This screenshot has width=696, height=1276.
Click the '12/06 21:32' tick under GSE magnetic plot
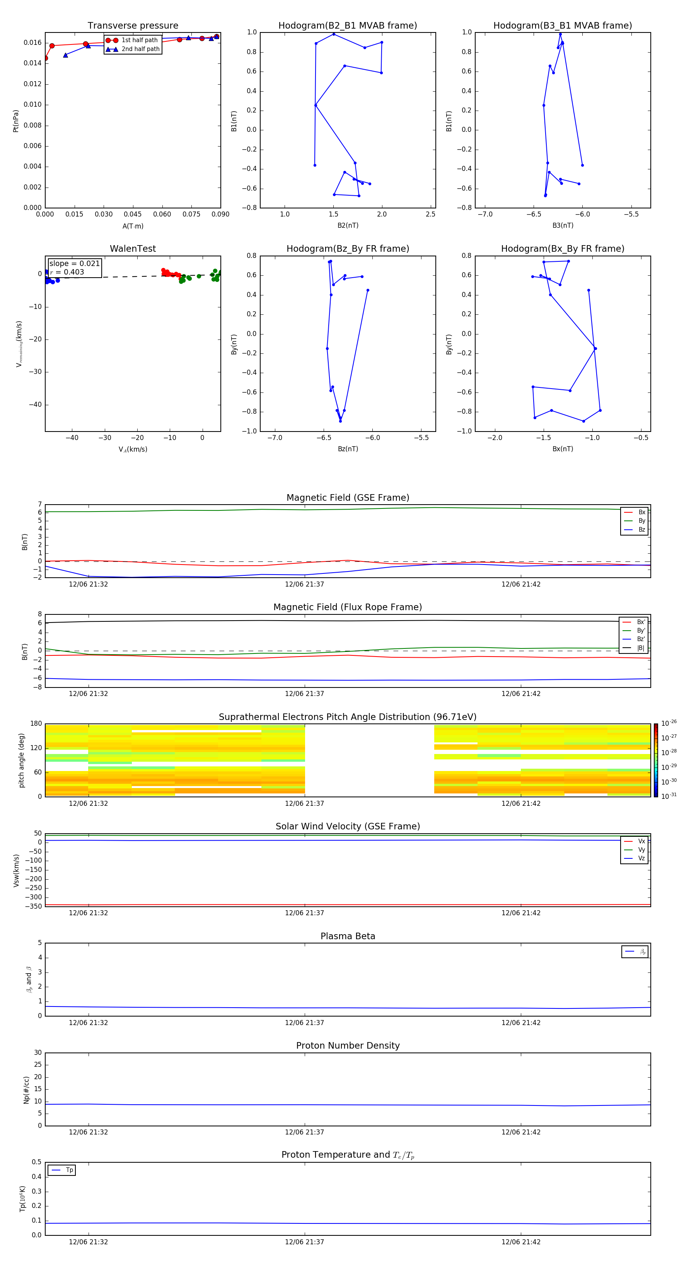click(88, 585)
